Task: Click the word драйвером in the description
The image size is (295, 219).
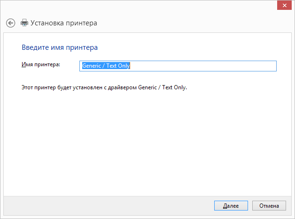Action: (124, 87)
